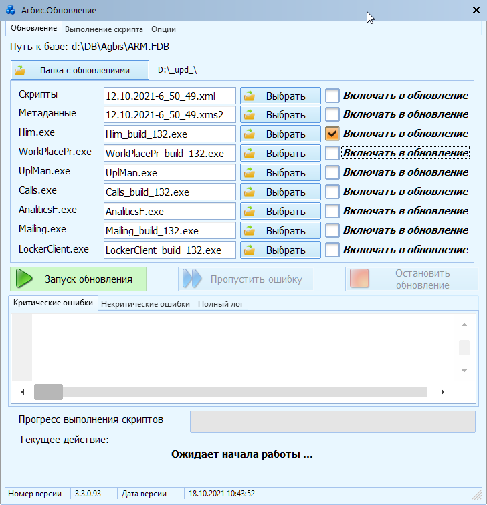
Task: Click version number 3.3.0.93 in status bar
Action: tap(88, 494)
